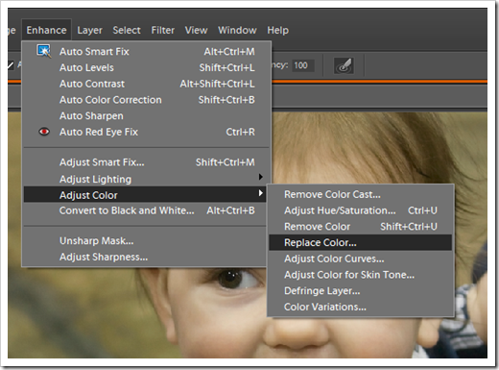Open the Help menu
The height and width of the screenshot is (370, 499).
277,30
